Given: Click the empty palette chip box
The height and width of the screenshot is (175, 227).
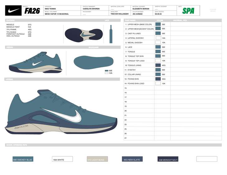Looking at the screenshot, I should coord(207,159).
